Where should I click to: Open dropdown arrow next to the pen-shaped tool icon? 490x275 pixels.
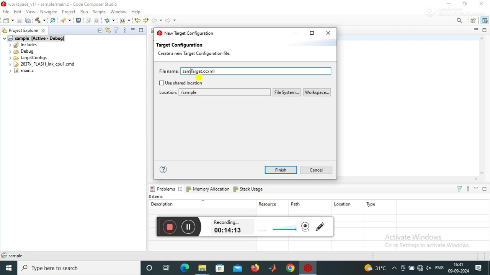coord(70,20)
